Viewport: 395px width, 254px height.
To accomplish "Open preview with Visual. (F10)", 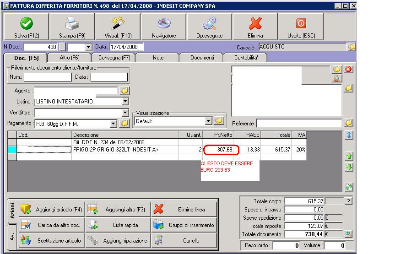I will pyautogui.click(x=118, y=27).
